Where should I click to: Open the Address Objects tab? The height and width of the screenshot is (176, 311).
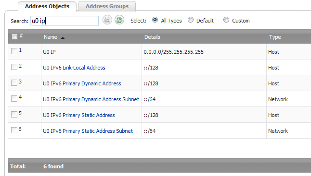click(x=47, y=6)
